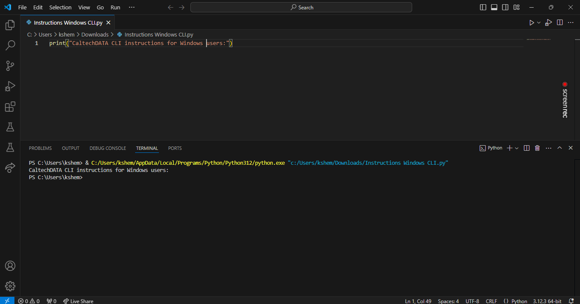Open the upper Testing flask icon
Image resolution: width=580 pixels, height=304 pixels.
click(10, 127)
